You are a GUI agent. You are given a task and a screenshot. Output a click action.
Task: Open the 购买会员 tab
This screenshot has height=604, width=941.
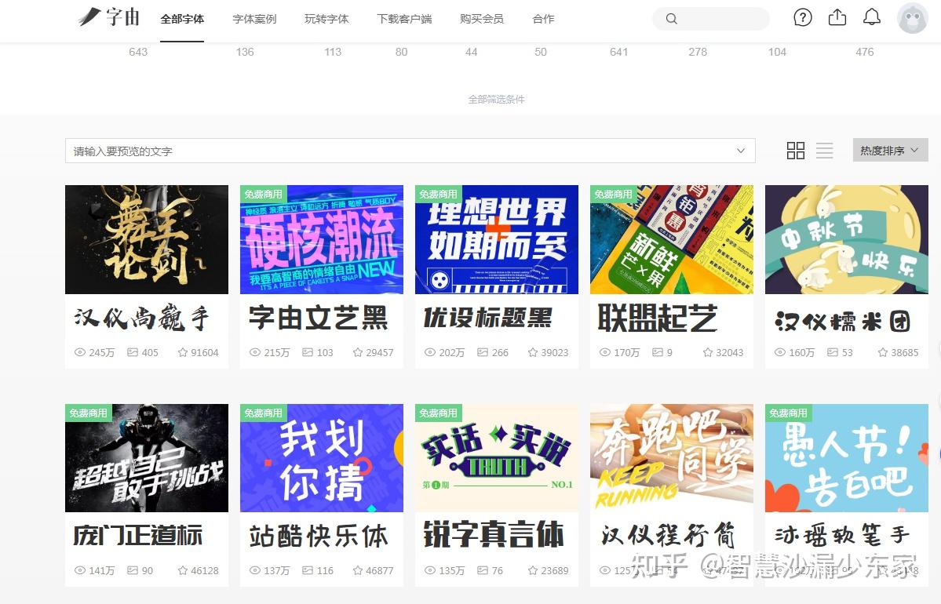point(482,19)
